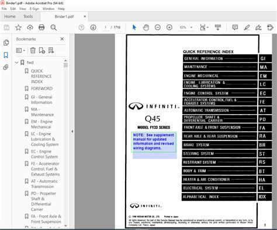Open bookmark options dropdown menu
Viewport: 277px width, 230px height.
point(20,50)
